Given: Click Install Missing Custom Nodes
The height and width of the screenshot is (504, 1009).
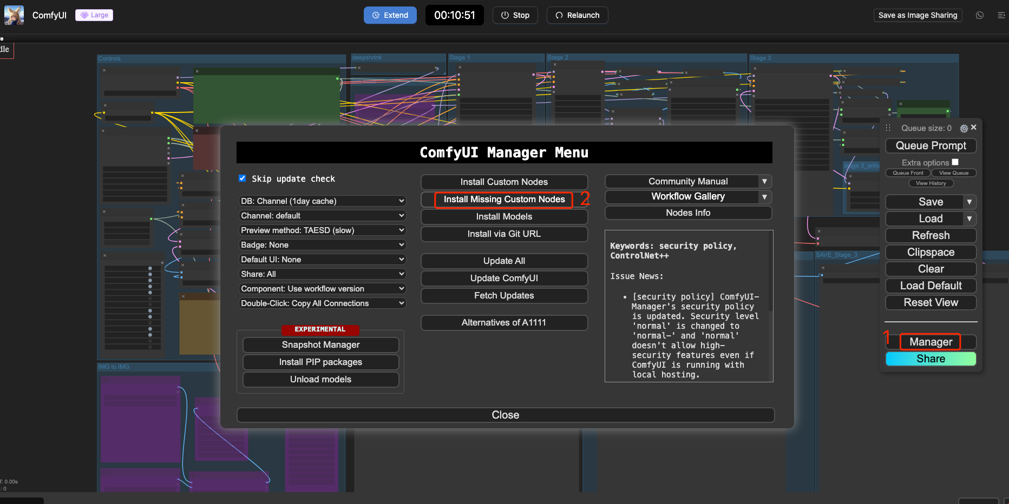Looking at the screenshot, I should coord(504,200).
